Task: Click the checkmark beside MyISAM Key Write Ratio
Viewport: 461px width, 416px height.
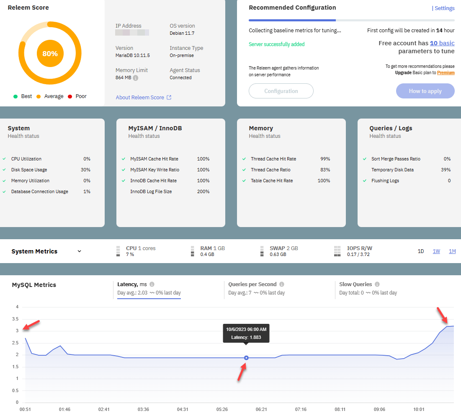Action: (124, 170)
